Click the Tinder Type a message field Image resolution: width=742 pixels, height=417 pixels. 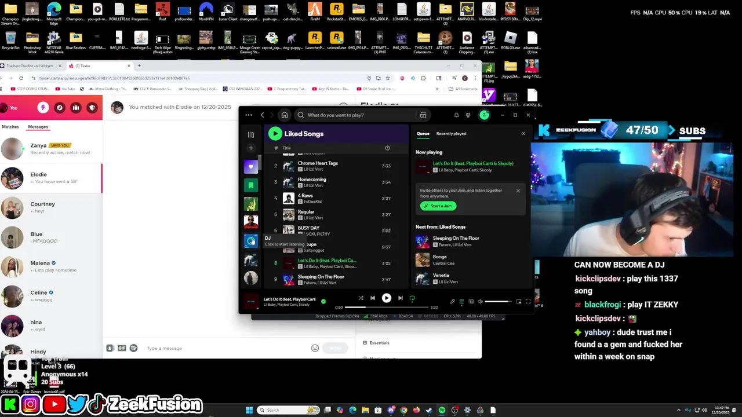[226, 348]
